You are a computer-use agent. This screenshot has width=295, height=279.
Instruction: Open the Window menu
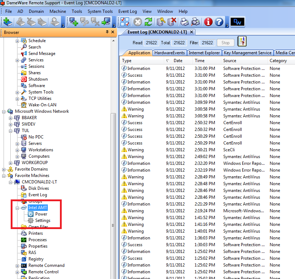pos(165,11)
